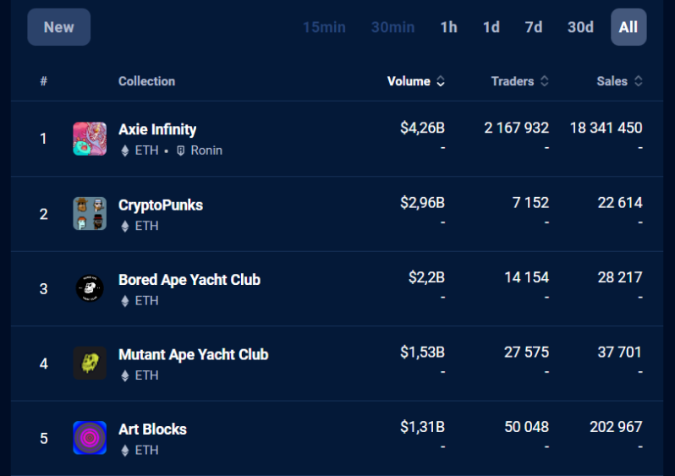The width and height of the screenshot is (675, 476).
Task: Click the CryptoPunks collection icon
Action: coord(90,213)
